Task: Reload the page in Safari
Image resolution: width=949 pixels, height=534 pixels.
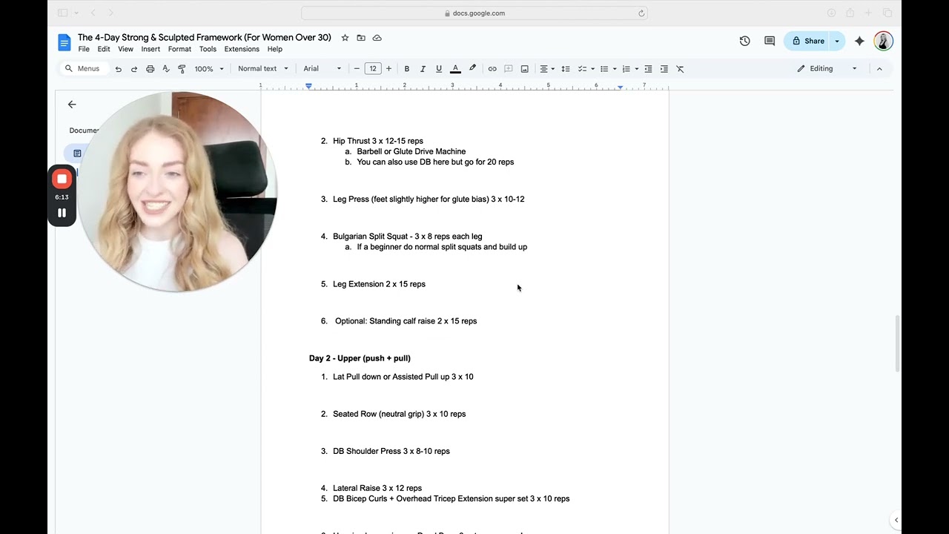Action: tap(641, 13)
